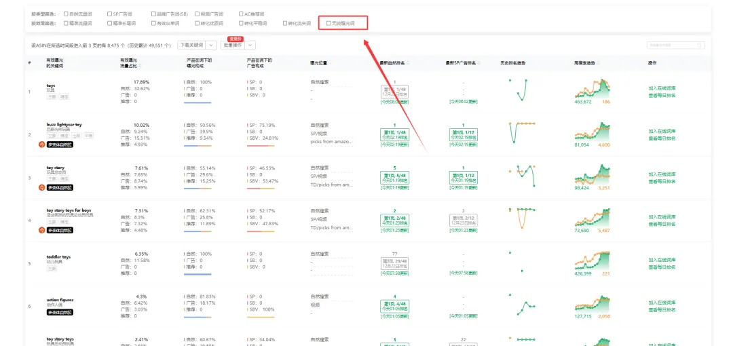Click orange icon in buzz lightyear toy row
This screenshot has height=346, width=733.
click(41, 145)
